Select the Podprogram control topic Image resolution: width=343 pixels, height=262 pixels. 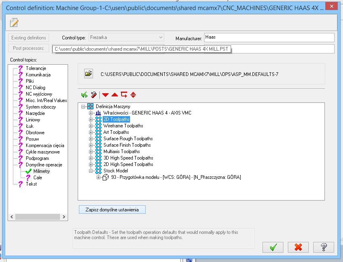(x=37, y=158)
